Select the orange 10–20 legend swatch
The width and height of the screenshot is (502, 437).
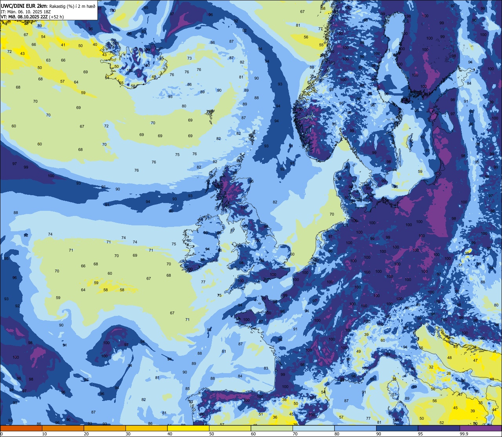[63, 428]
